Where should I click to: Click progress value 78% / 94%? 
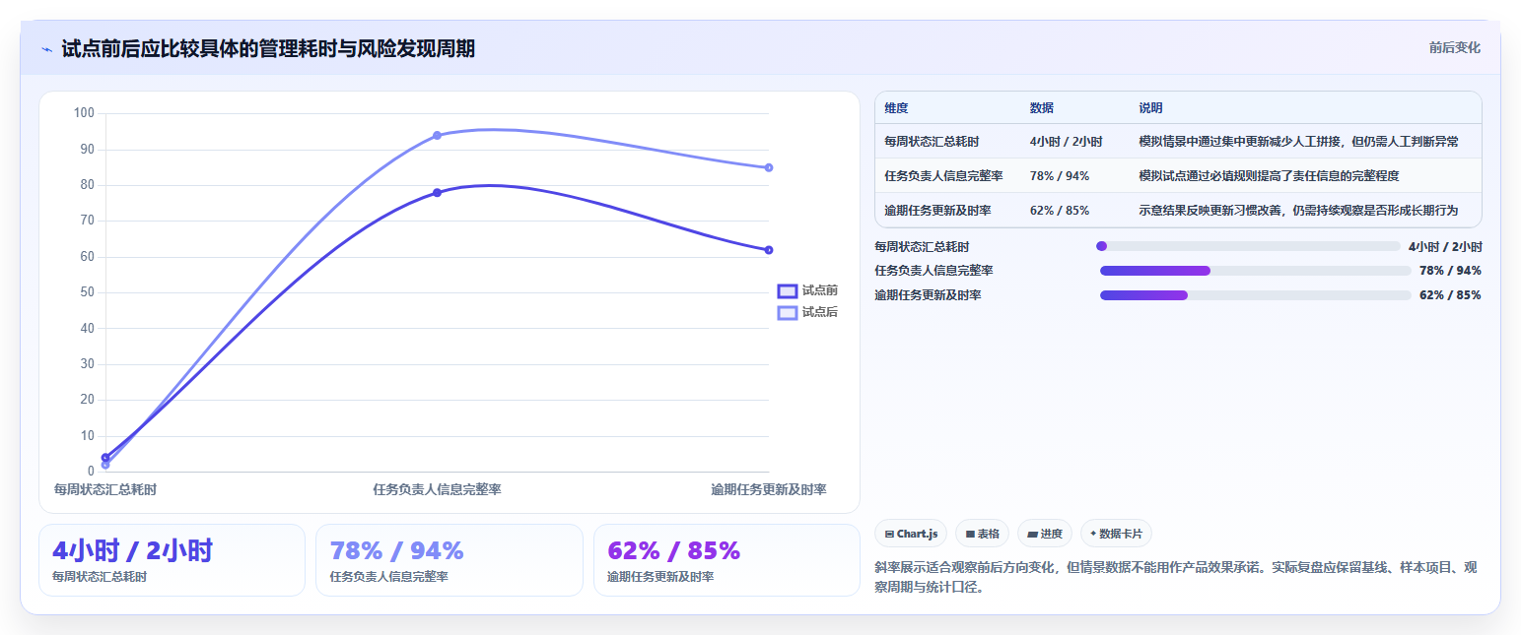(x=1450, y=271)
